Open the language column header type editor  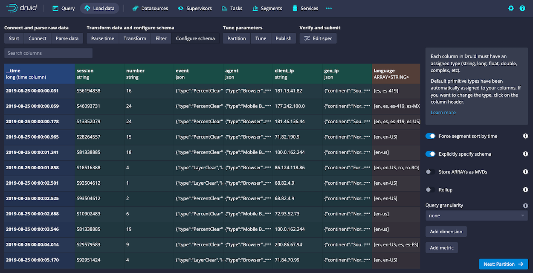click(x=396, y=74)
